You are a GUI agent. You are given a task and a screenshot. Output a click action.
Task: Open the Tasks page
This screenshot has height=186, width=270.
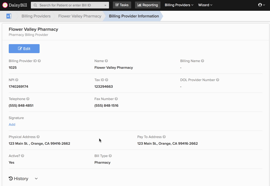pyautogui.click(x=122, y=5)
